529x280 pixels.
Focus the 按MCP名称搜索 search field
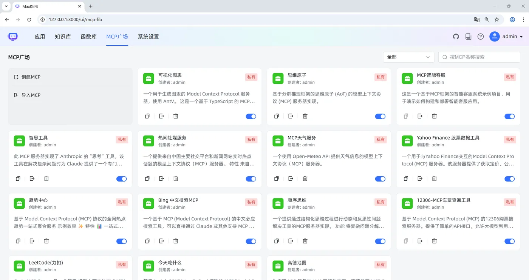[479, 57]
